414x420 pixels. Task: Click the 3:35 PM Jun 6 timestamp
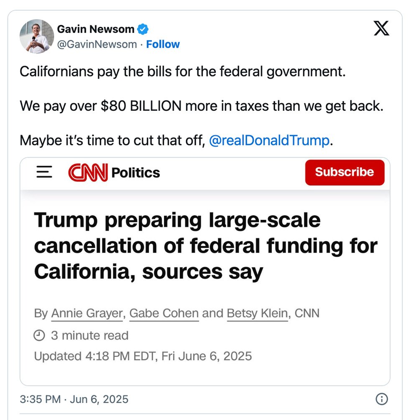coord(74,399)
